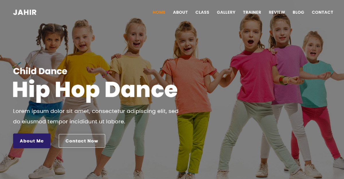Click the Lorem ipsum description paragraph
The width and height of the screenshot is (344, 179).
tap(96, 116)
